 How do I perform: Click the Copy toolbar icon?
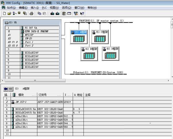[40, 13]
